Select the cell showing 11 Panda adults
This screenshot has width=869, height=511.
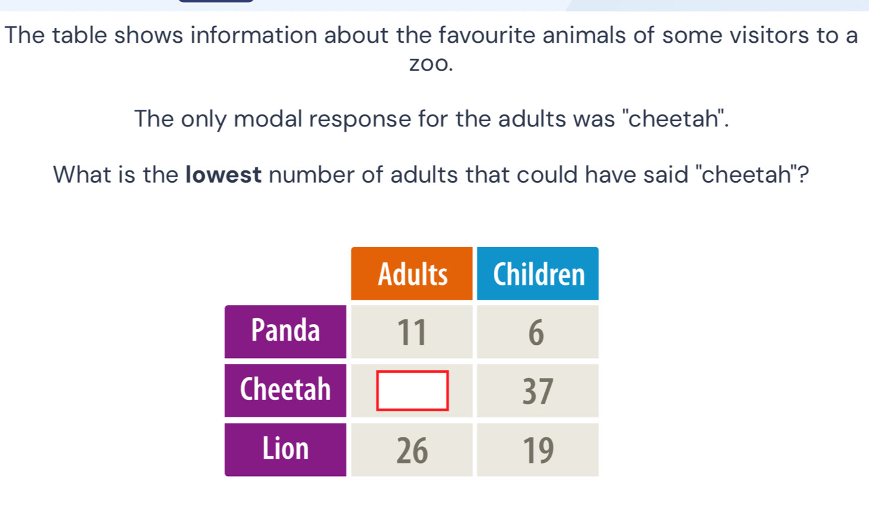(412, 332)
